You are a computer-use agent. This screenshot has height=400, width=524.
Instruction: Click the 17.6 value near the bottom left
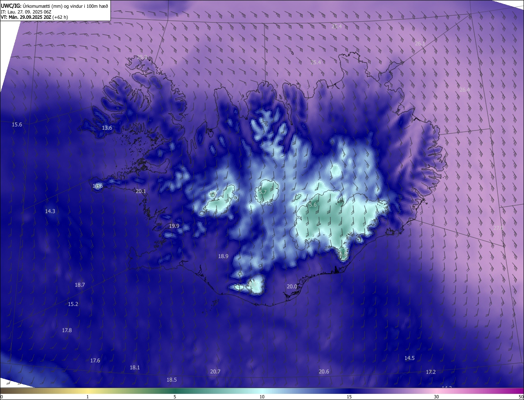pyautogui.click(x=95, y=360)
